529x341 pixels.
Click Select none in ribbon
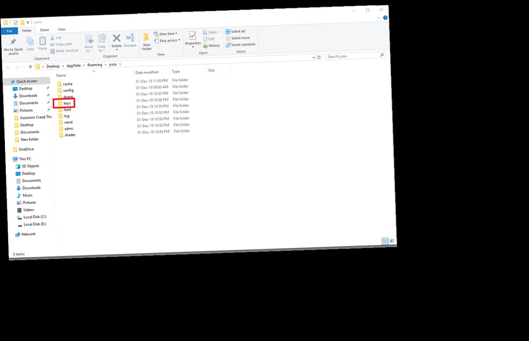tap(238, 38)
